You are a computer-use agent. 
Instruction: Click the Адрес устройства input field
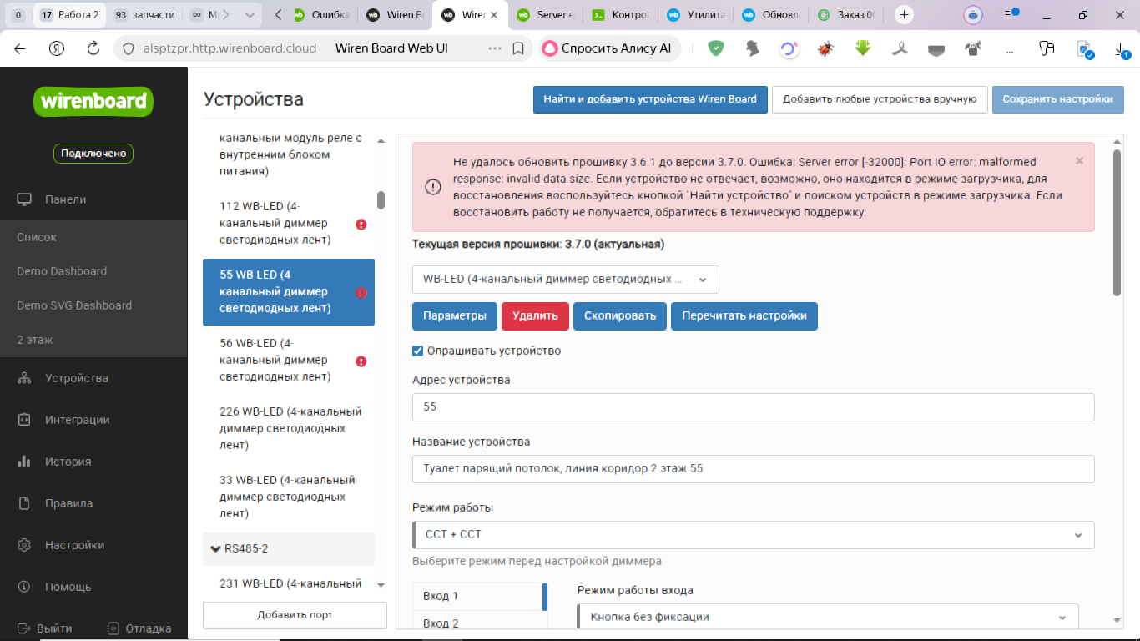[753, 407]
